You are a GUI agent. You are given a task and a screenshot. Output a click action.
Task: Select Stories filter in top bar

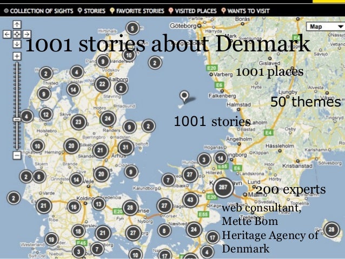click(x=91, y=11)
